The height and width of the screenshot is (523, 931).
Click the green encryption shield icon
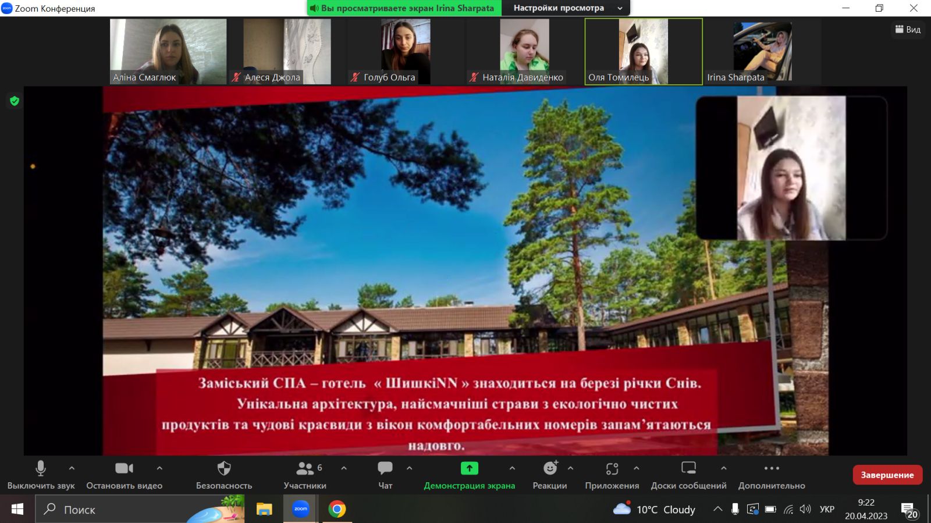click(15, 101)
